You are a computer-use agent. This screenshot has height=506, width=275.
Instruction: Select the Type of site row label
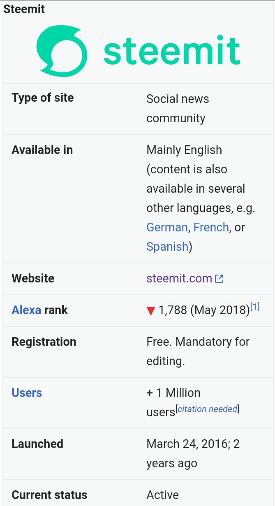pos(43,98)
